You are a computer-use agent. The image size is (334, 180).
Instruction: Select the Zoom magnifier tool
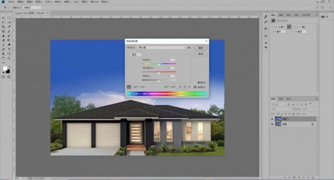(9, 58)
